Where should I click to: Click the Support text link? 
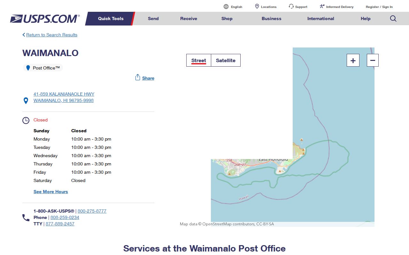tap(301, 7)
